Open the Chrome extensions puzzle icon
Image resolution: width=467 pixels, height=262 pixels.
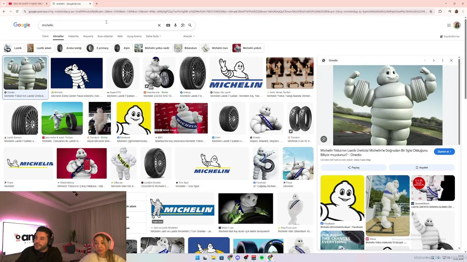point(440,11)
